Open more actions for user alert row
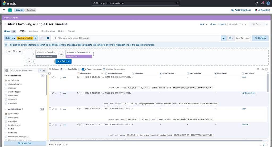The width and height of the screenshot is (272, 147). [x=65, y=109]
